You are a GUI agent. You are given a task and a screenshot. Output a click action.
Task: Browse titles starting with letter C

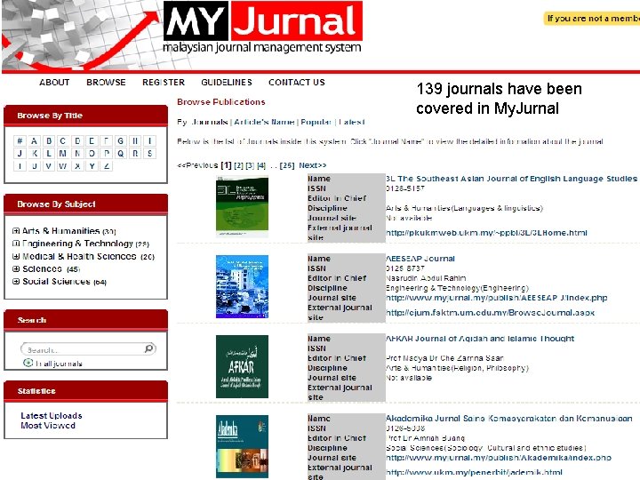[63, 141]
